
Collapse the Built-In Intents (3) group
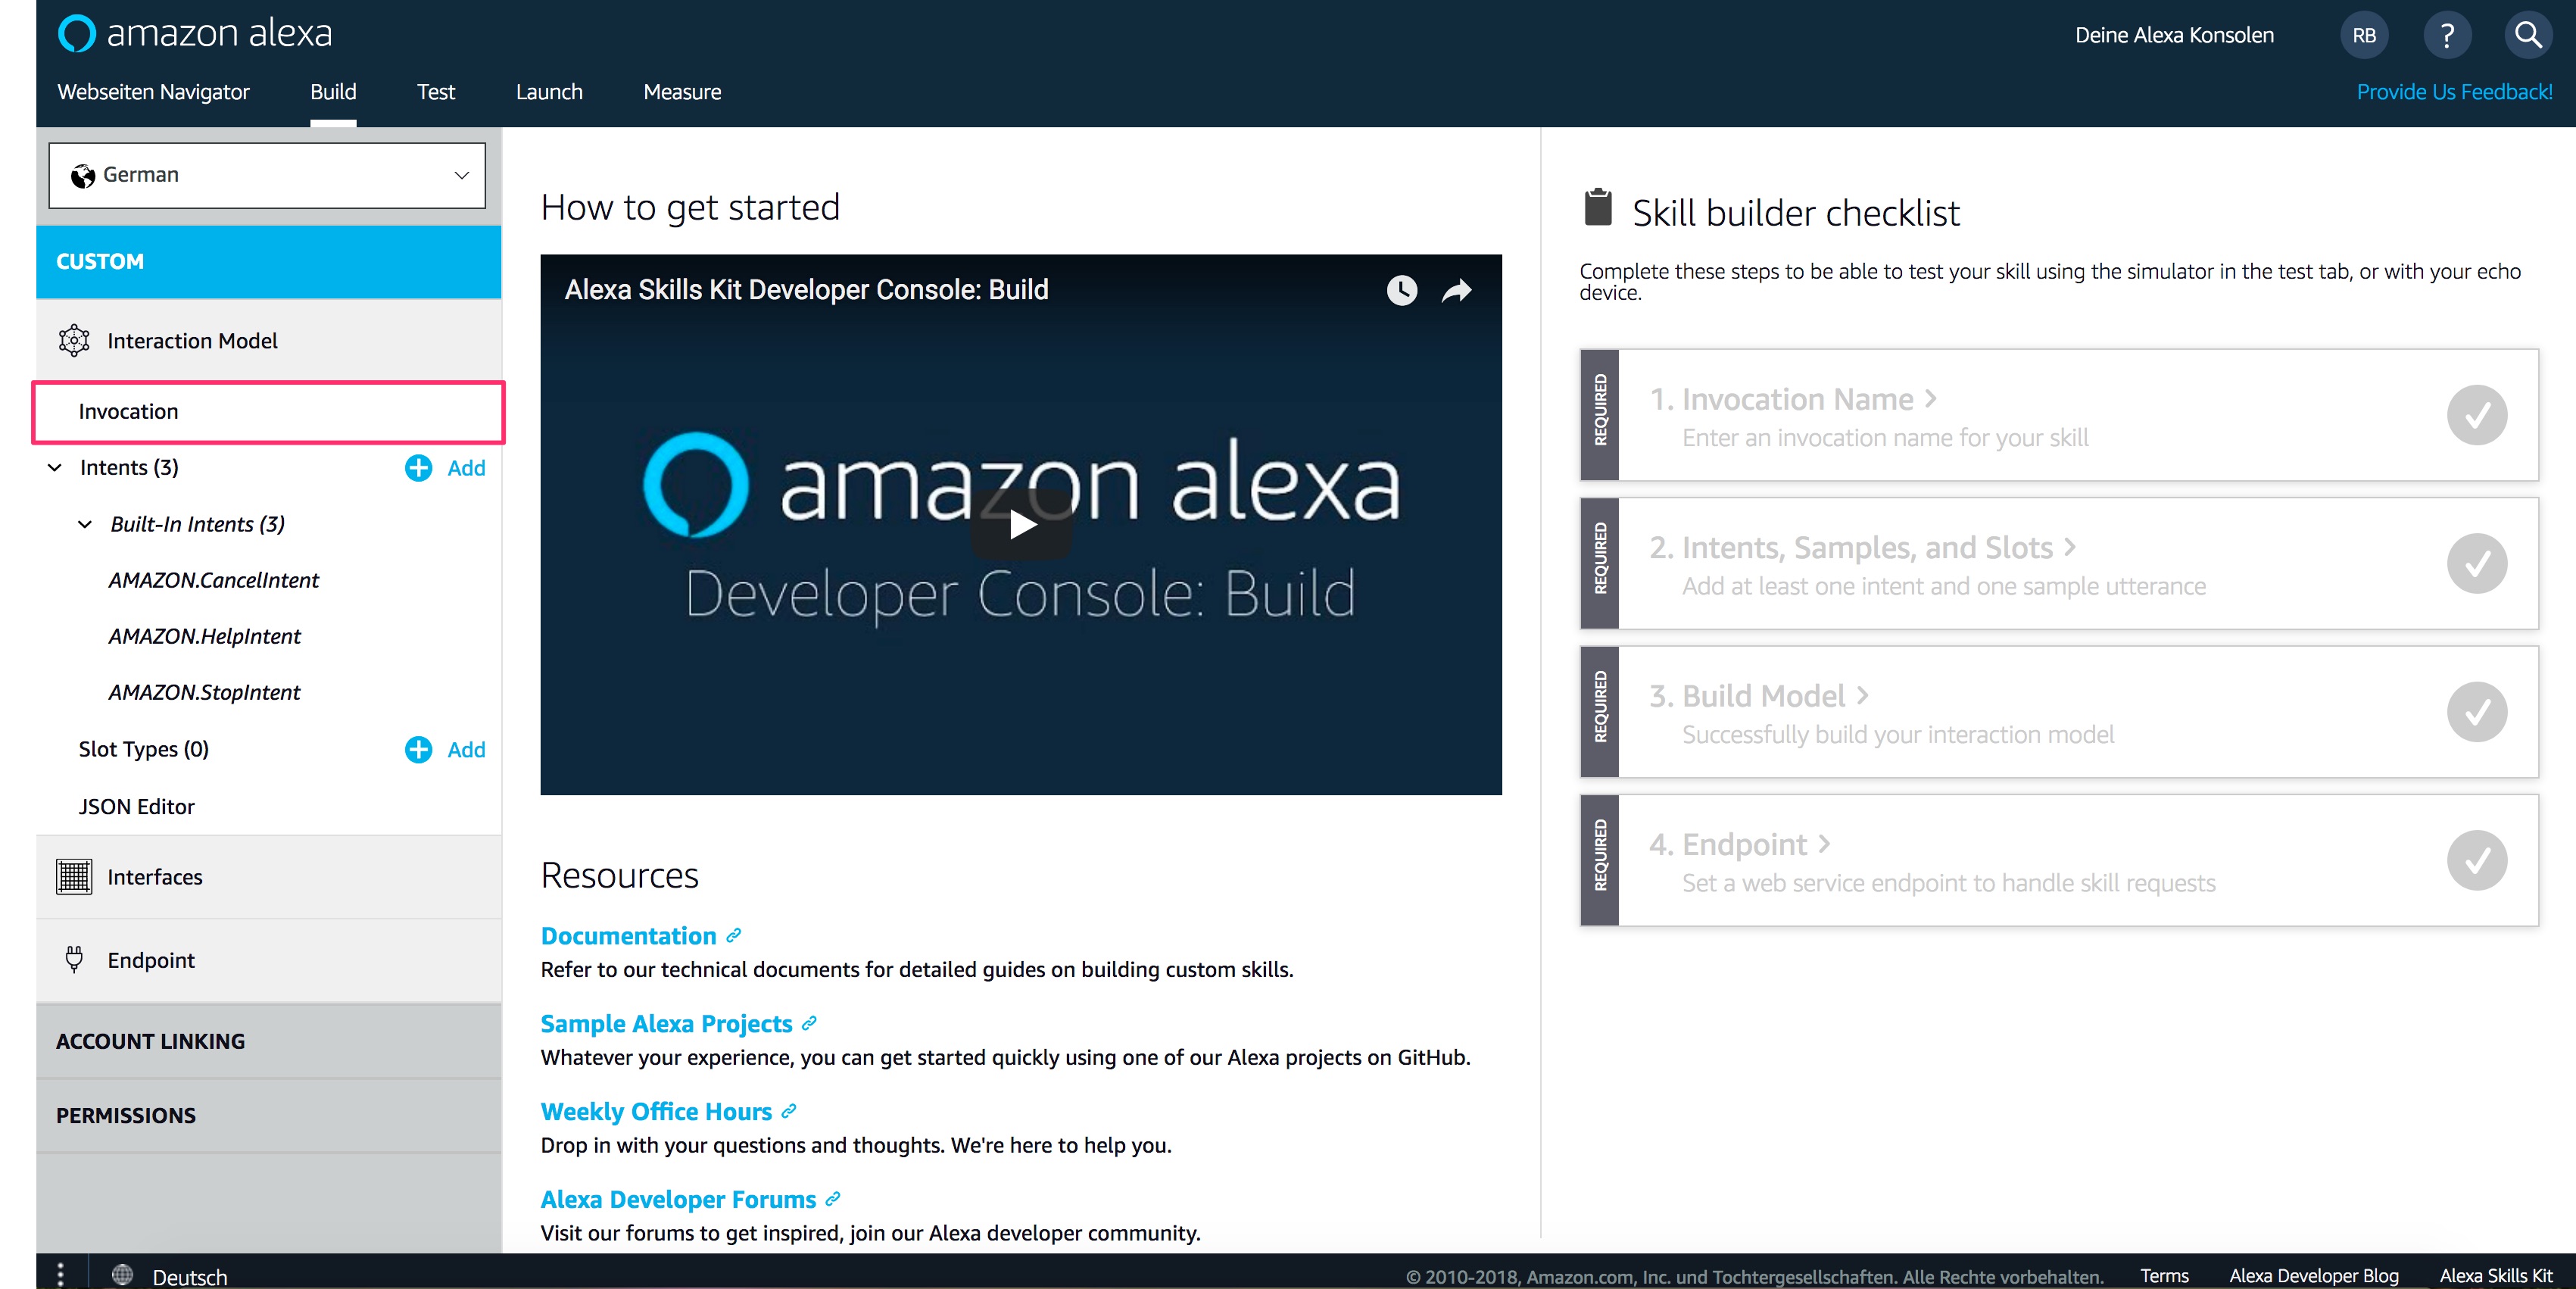pyautogui.click(x=86, y=524)
